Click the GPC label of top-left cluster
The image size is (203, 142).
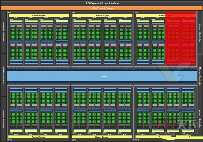coord(10,12)
